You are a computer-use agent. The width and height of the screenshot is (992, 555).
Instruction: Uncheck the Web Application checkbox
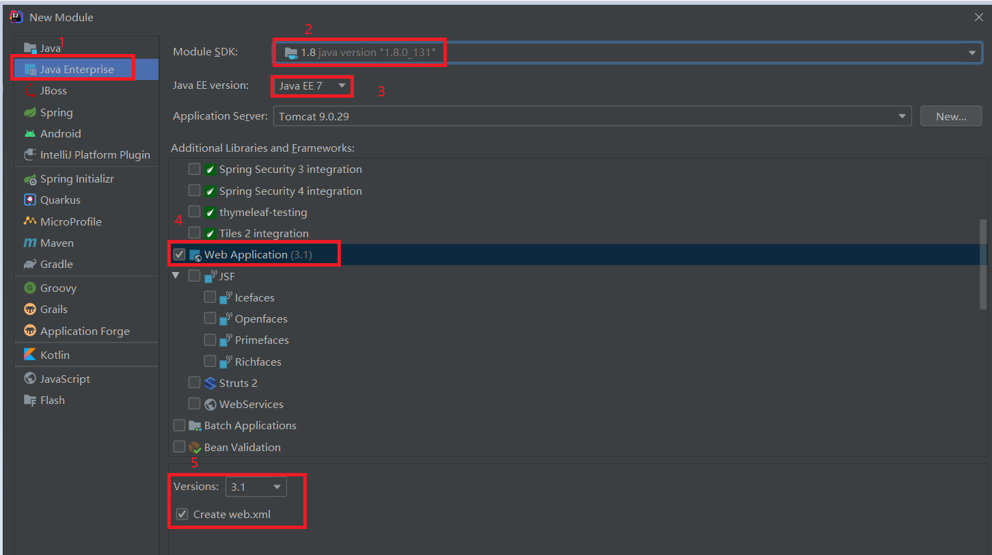180,254
